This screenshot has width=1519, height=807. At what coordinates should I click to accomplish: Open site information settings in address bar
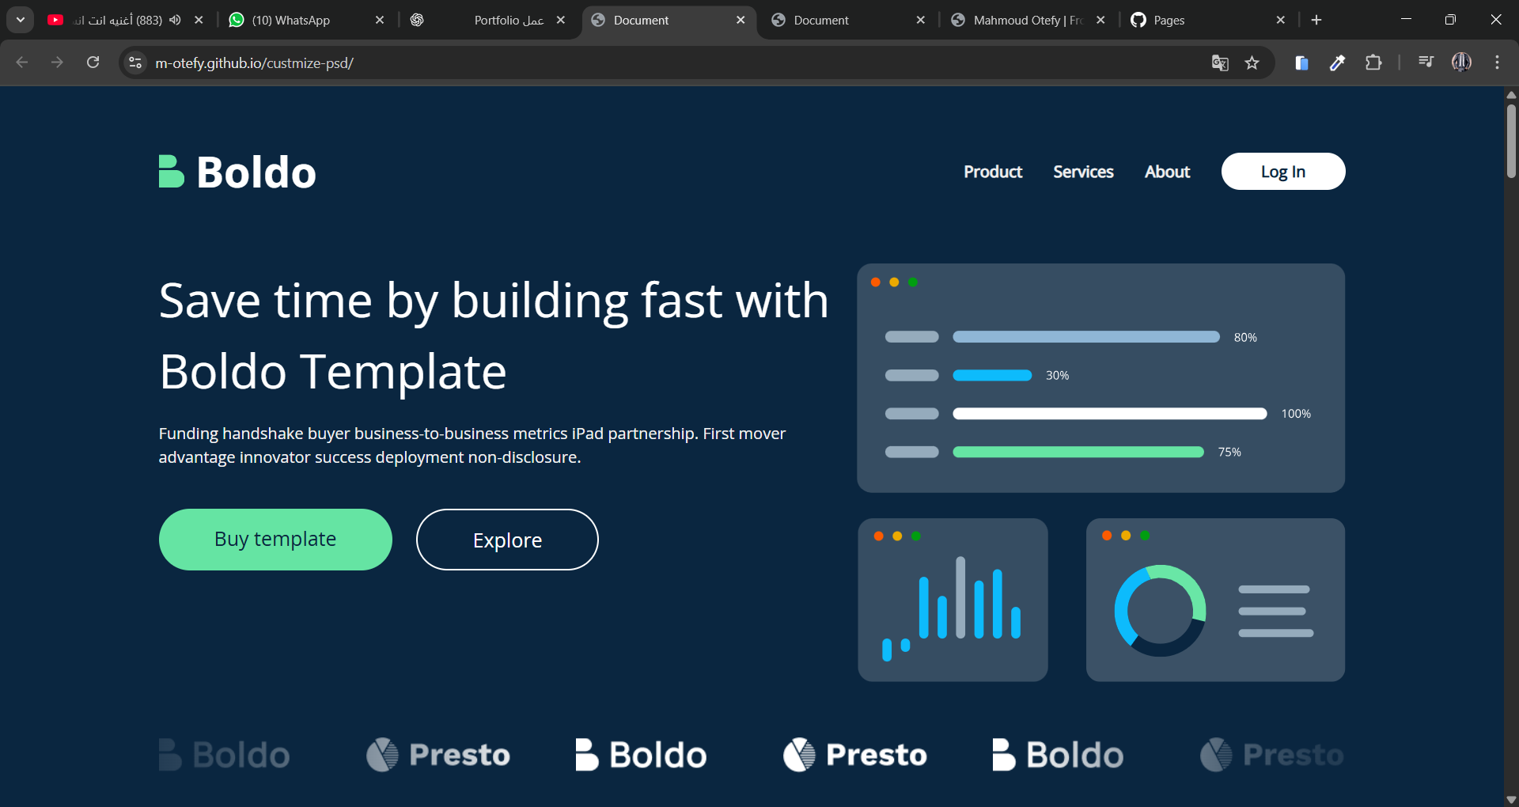tap(134, 63)
